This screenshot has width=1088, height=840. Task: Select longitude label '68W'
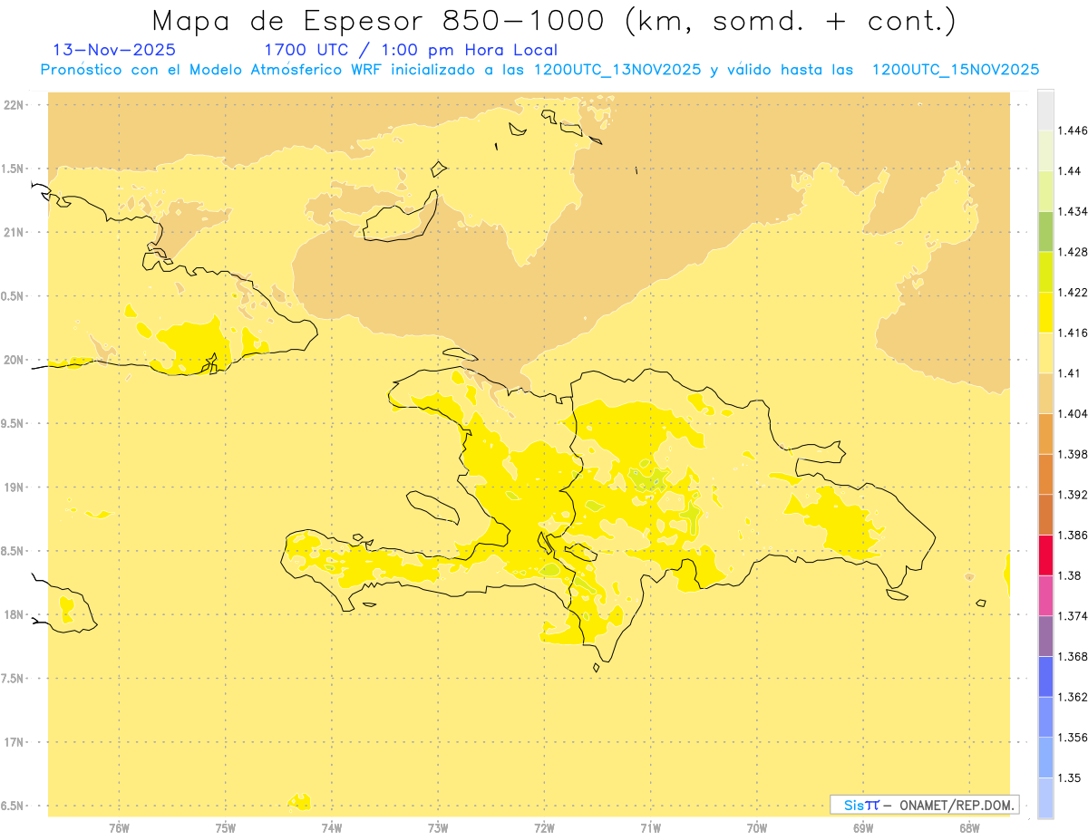click(969, 827)
